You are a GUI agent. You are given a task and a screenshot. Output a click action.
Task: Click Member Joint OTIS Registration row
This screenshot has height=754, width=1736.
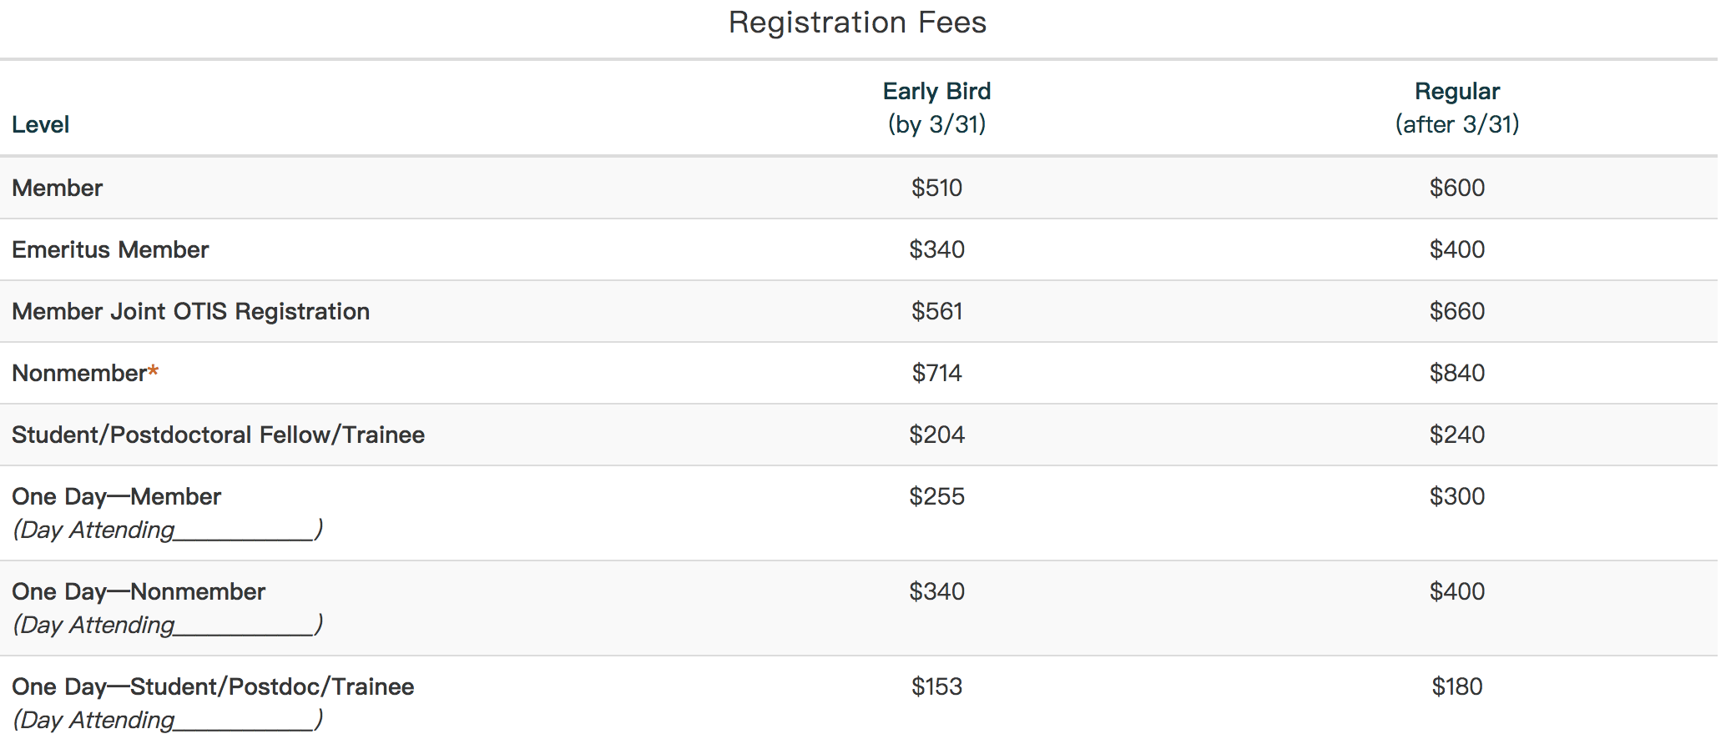859,311
